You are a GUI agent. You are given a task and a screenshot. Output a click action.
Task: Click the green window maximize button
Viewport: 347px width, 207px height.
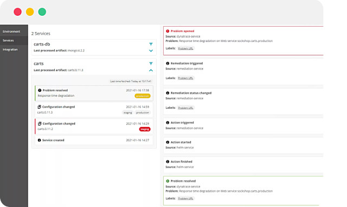click(x=42, y=12)
